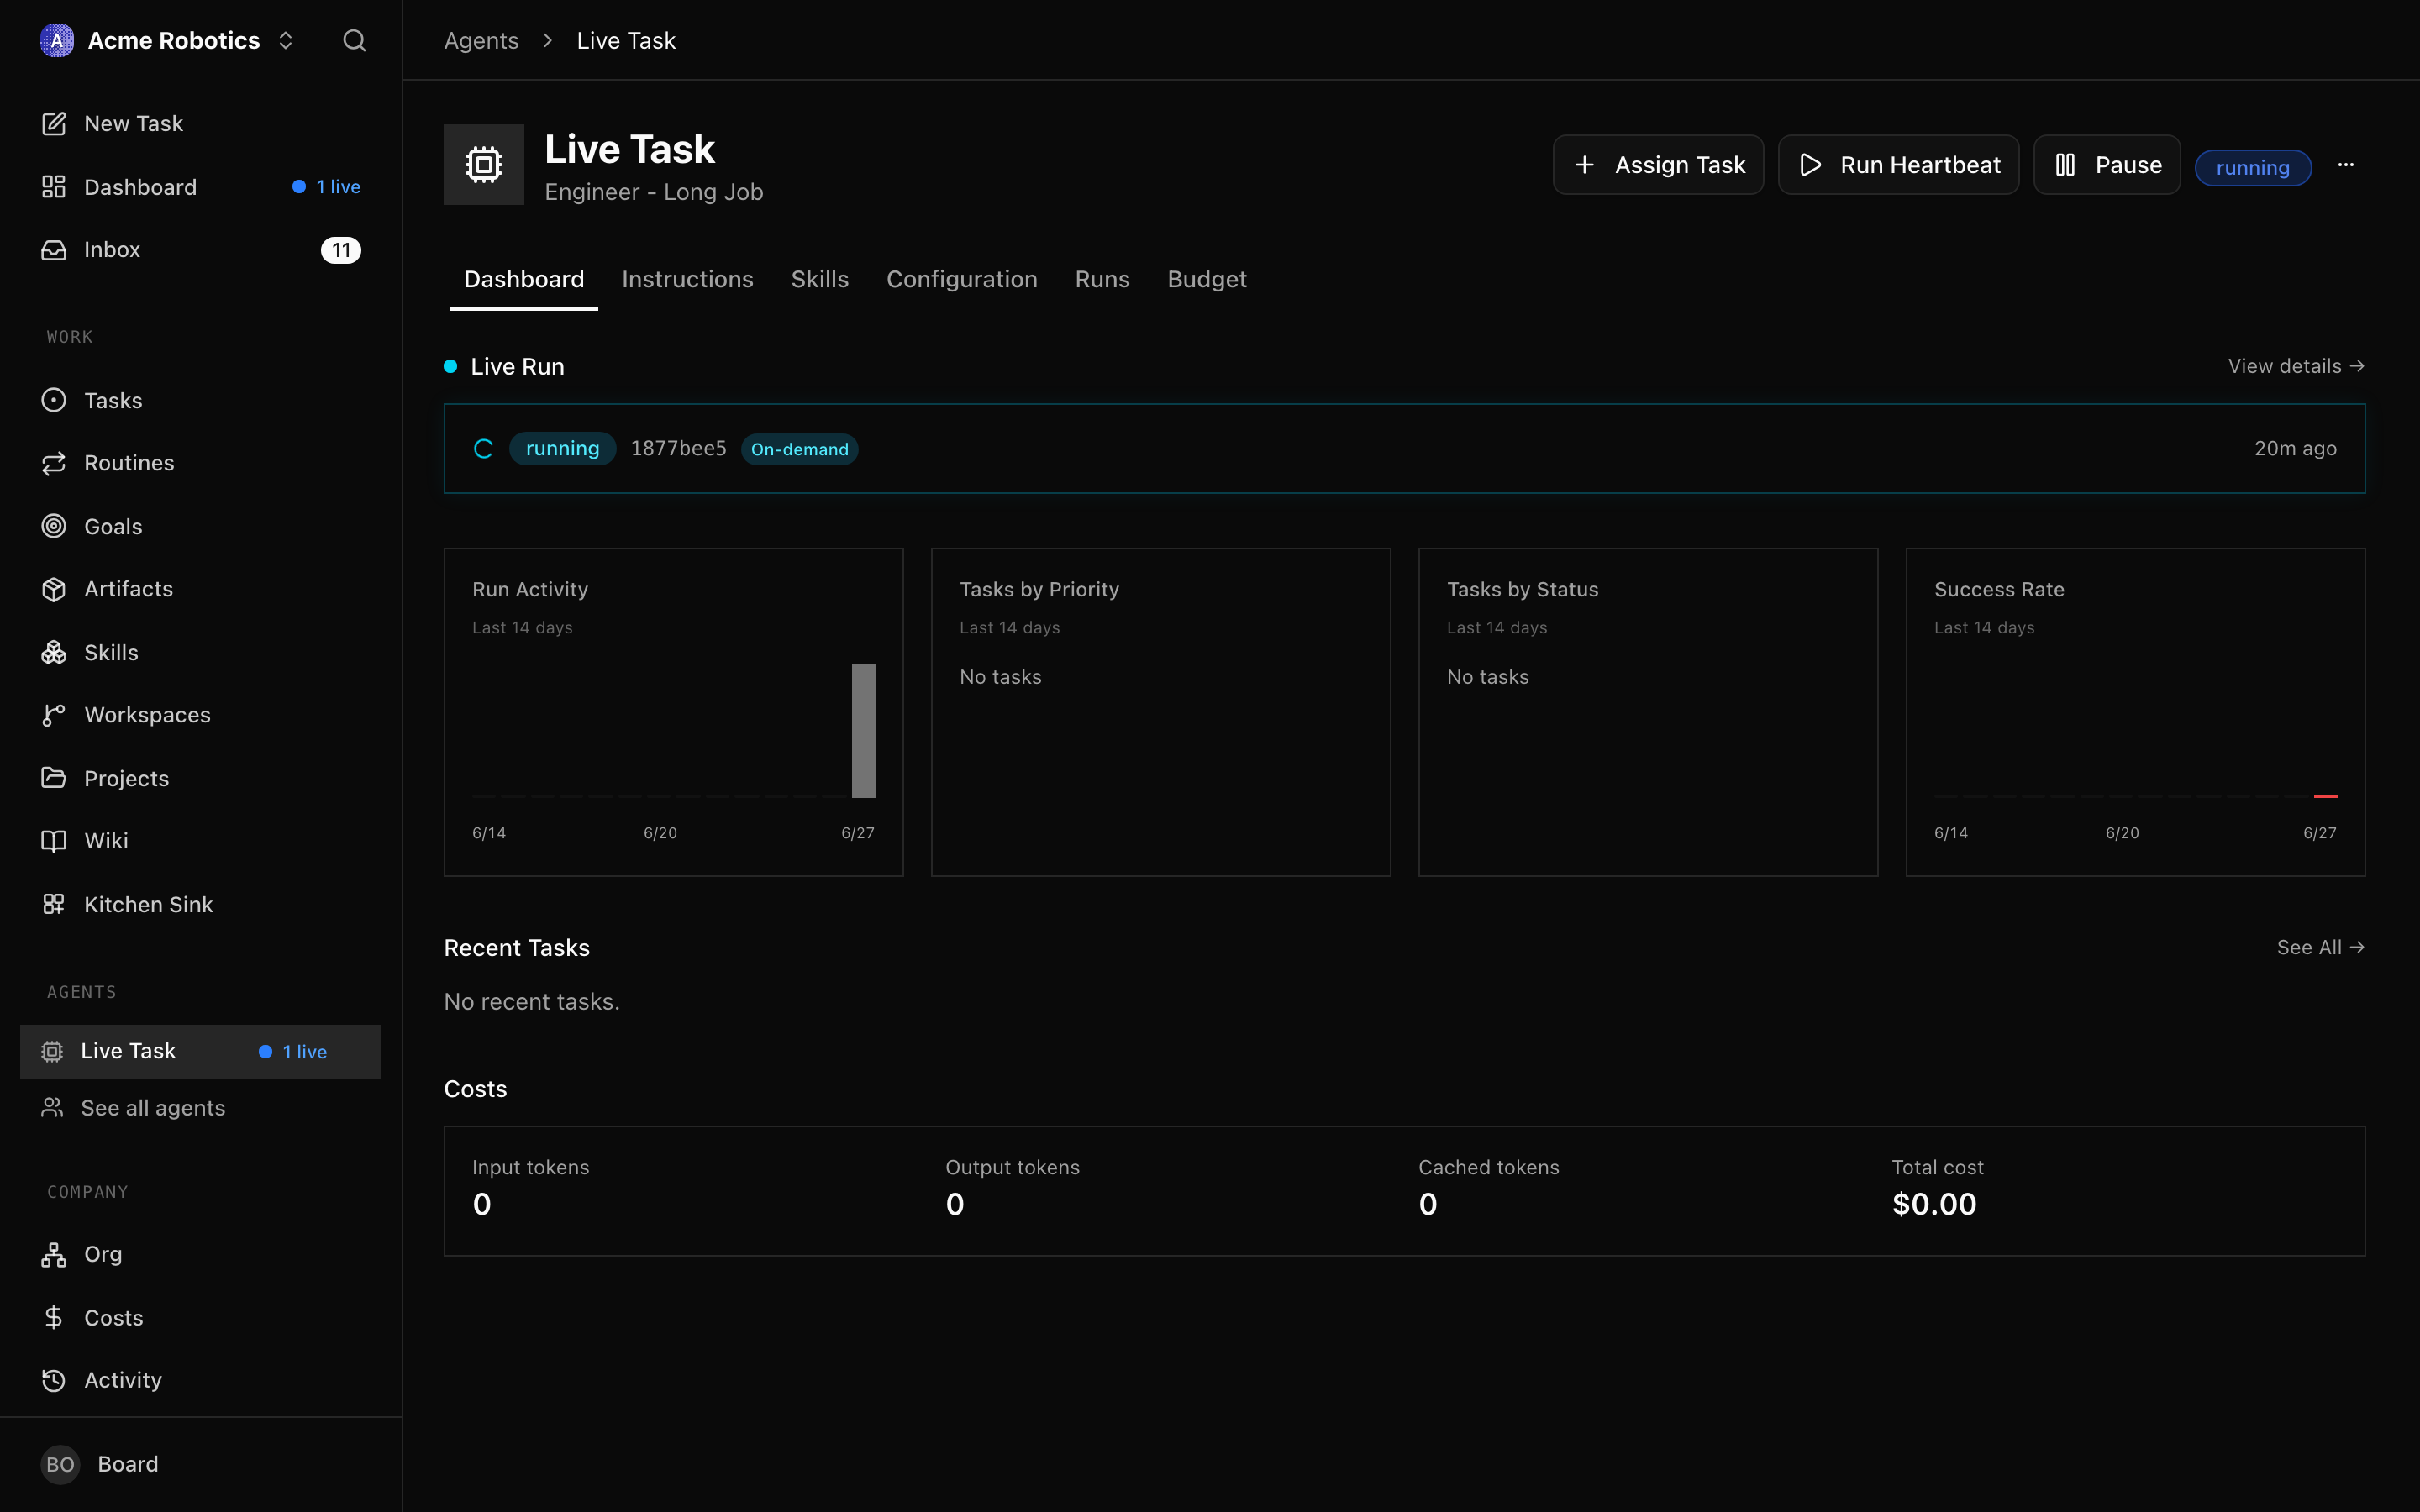Click the BO avatar circle
The height and width of the screenshot is (1512, 2420).
(60, 1464)
